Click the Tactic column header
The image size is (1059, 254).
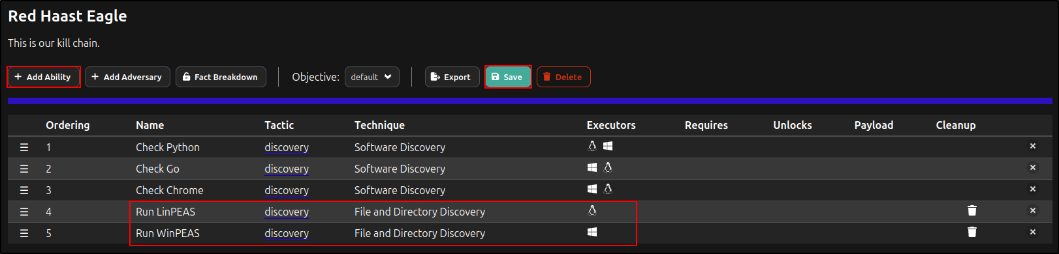click(279, 125)
